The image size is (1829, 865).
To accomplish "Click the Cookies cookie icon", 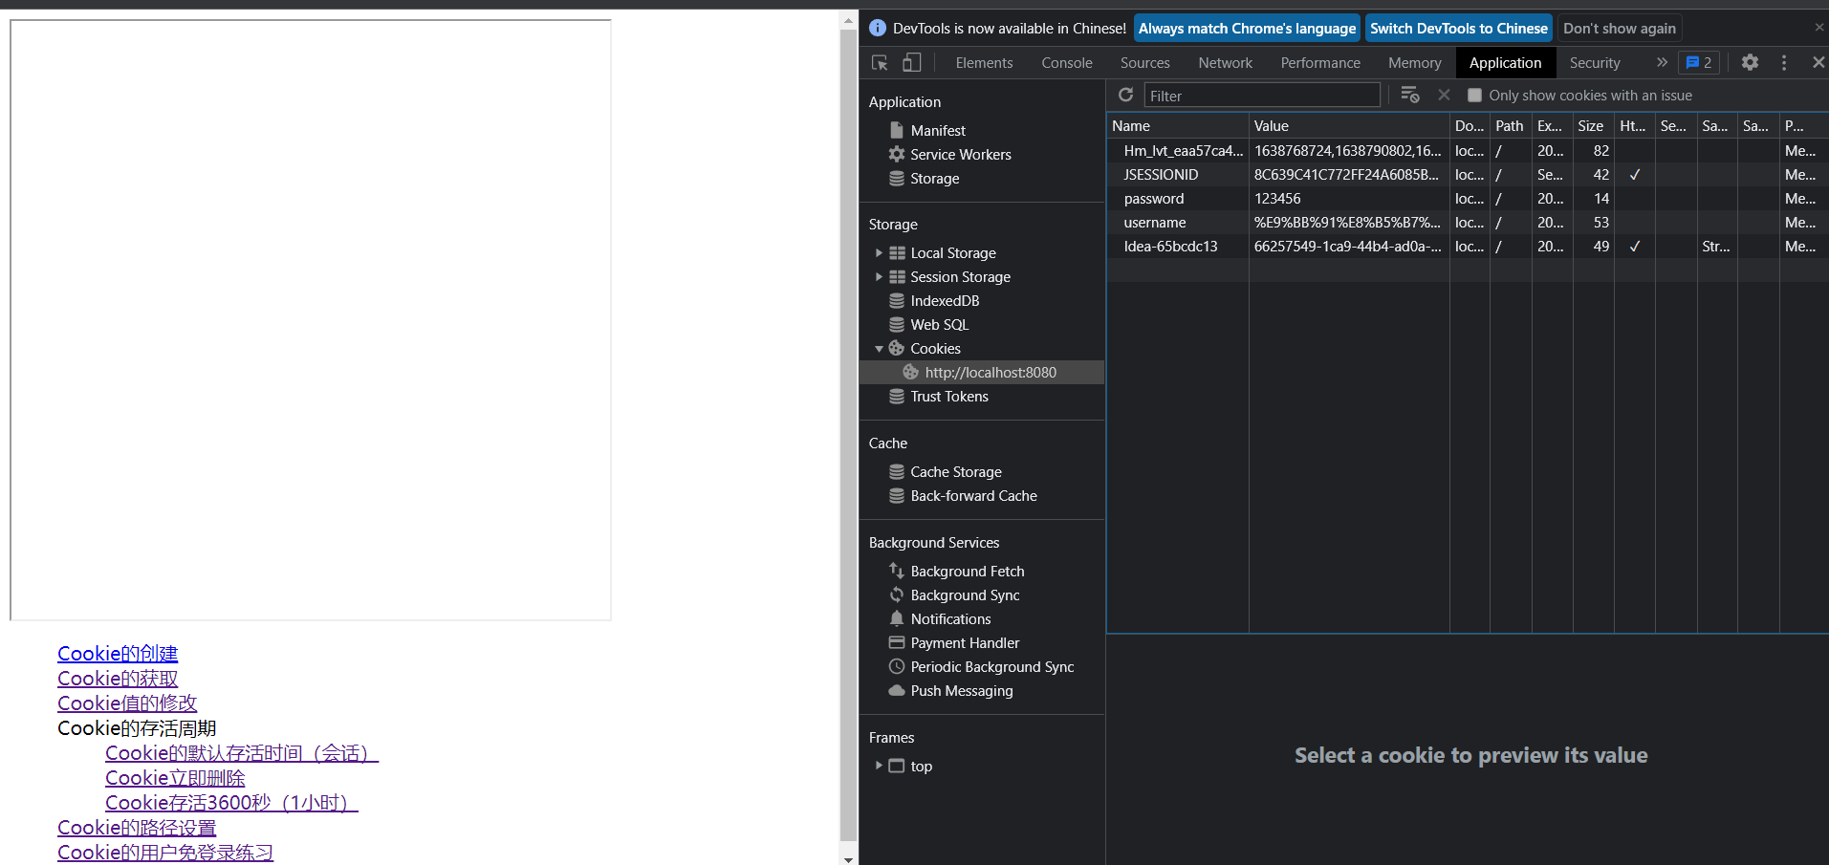I will [897, 348].
